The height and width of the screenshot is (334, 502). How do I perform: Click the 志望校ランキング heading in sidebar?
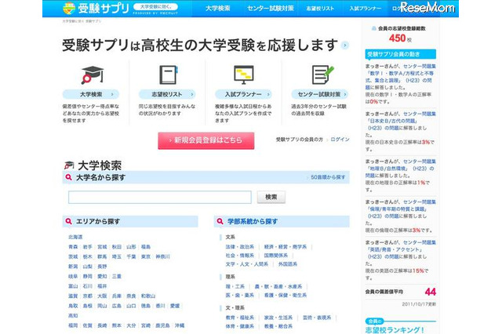click(x=395, y=330)
